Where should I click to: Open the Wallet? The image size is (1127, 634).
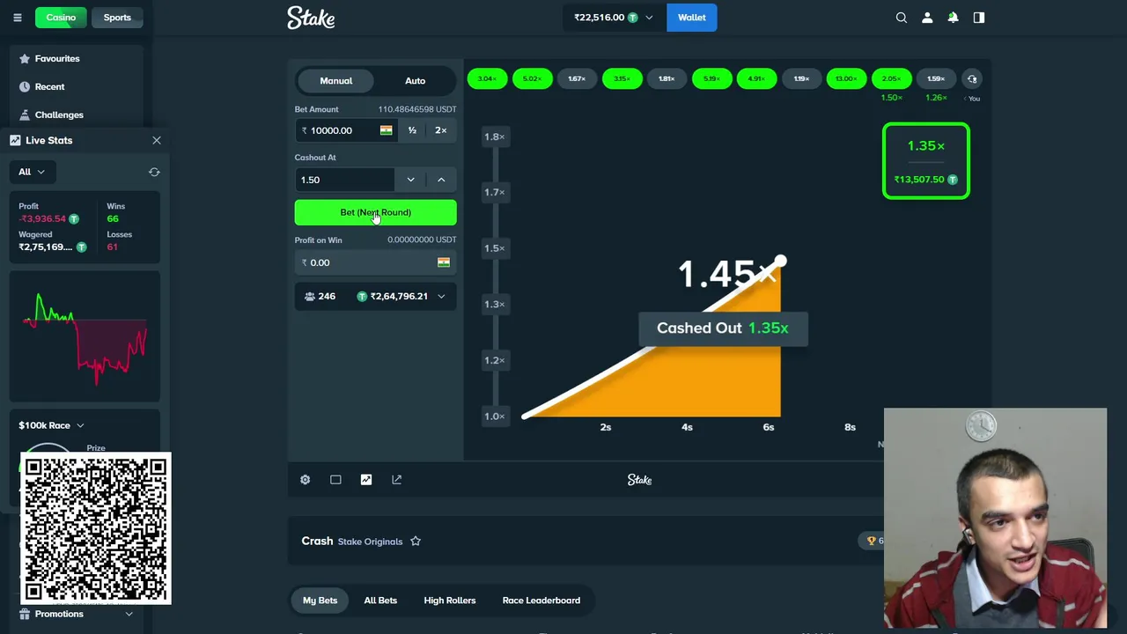[692, 18]
